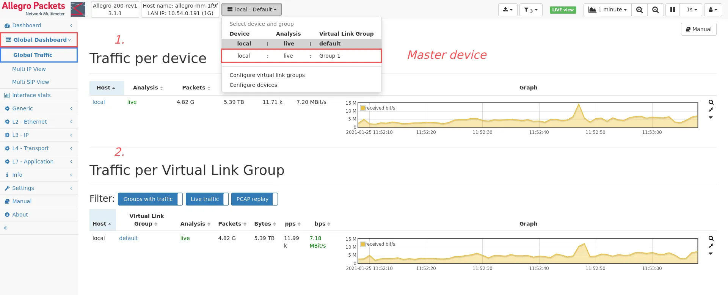Click the zoom out magnifier in top toolbar
This screenshot has height=295, width=728.
655,10
